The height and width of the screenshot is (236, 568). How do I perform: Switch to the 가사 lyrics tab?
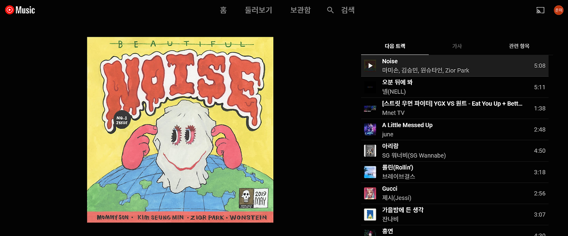457,46
